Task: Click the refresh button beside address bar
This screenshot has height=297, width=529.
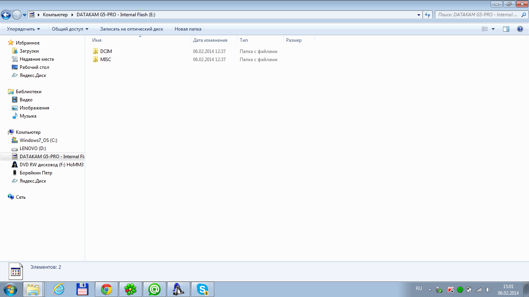Action: (x=428, y=15)
